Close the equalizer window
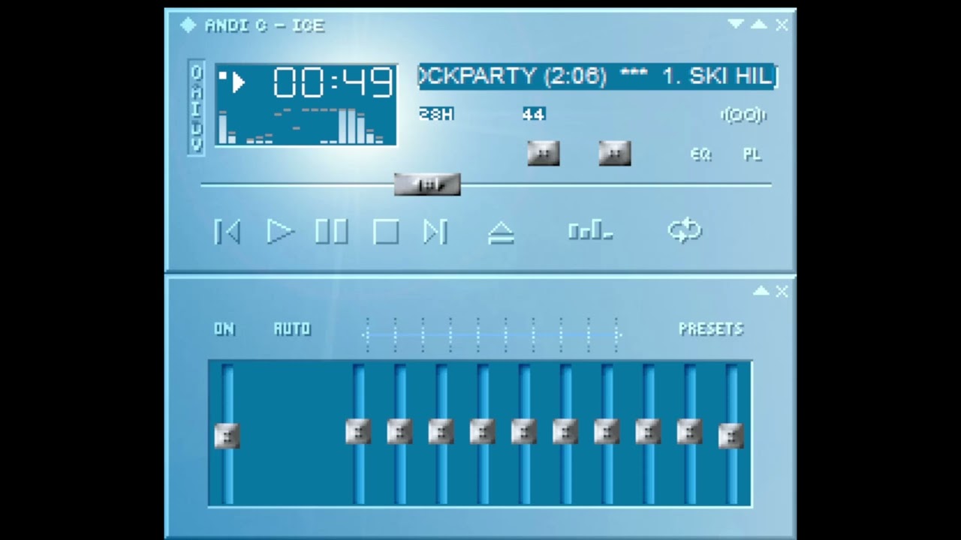 click(x=782, y=291)
